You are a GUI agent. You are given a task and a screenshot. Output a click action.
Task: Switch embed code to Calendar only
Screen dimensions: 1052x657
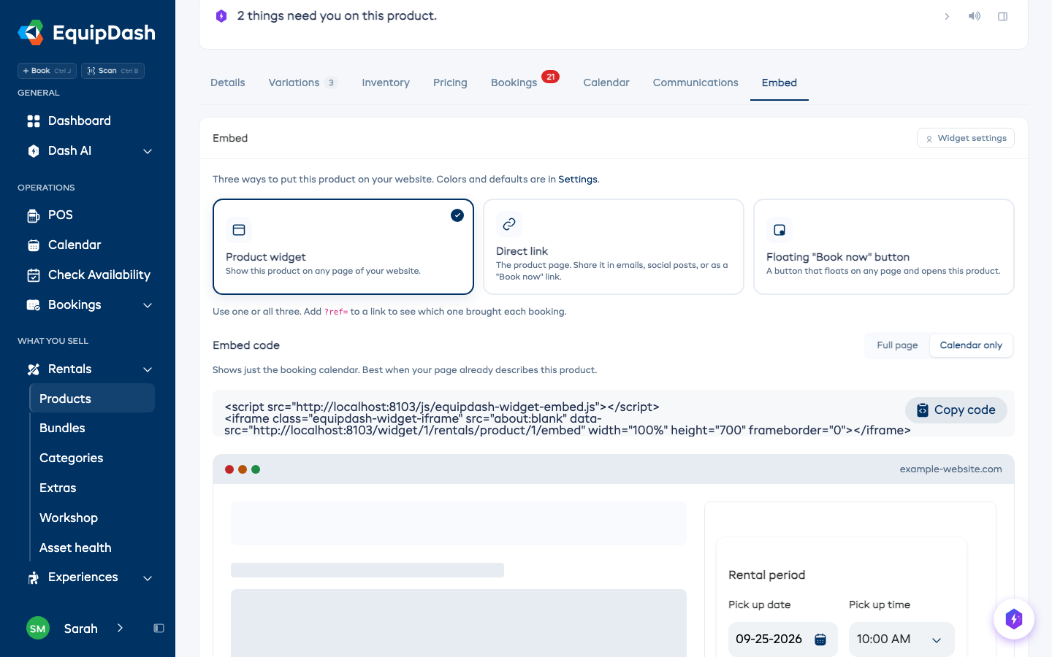[x=971, y=345]
